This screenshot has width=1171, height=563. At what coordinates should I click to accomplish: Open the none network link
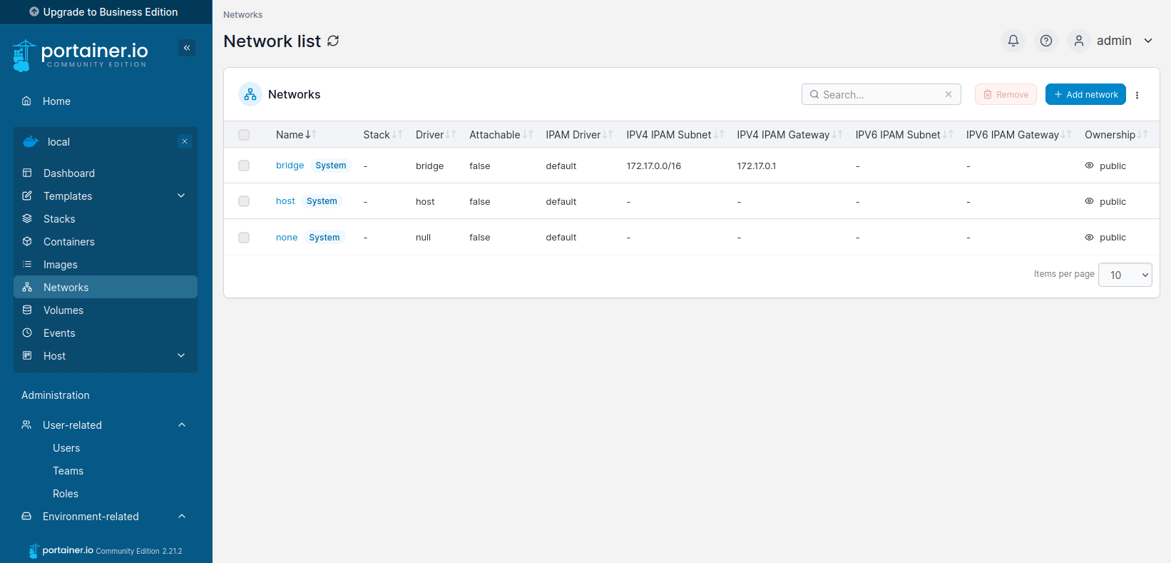(x=287, y=237)
